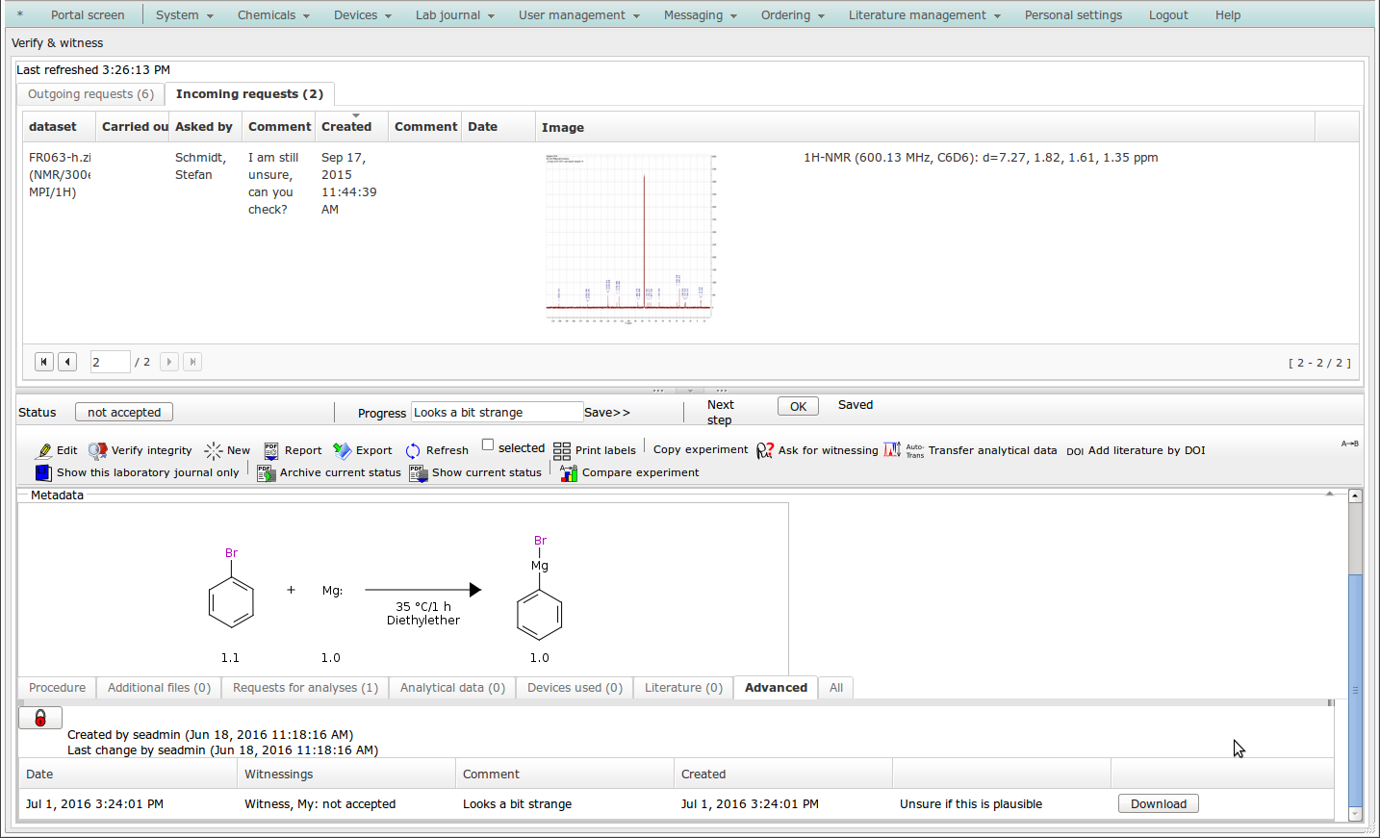Image resolution: width=1380 pixels, height=838 pixels.
Task: Click the Report PDF icon
Action: click(271, 450)
